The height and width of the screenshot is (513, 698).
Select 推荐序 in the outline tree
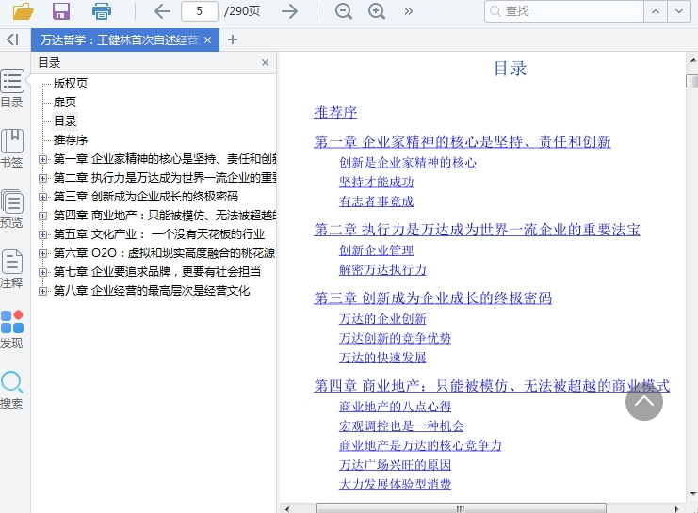[71, 140]
